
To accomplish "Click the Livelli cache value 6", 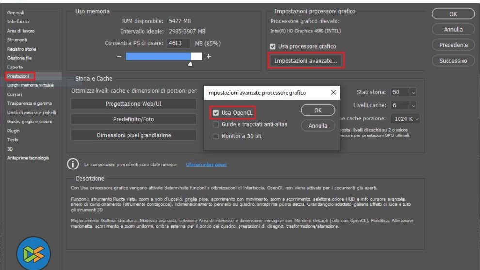I will pyautogui.click(x=400, y=105).
